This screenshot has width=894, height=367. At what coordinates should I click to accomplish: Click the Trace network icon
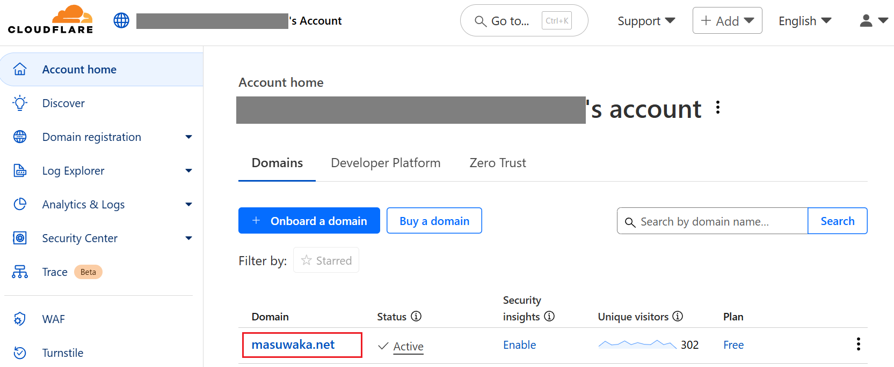point(20,272)
